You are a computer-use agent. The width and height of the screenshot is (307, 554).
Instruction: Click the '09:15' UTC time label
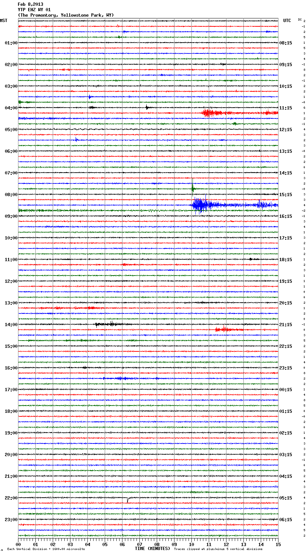pyautogui.click(x=286, y=65)
